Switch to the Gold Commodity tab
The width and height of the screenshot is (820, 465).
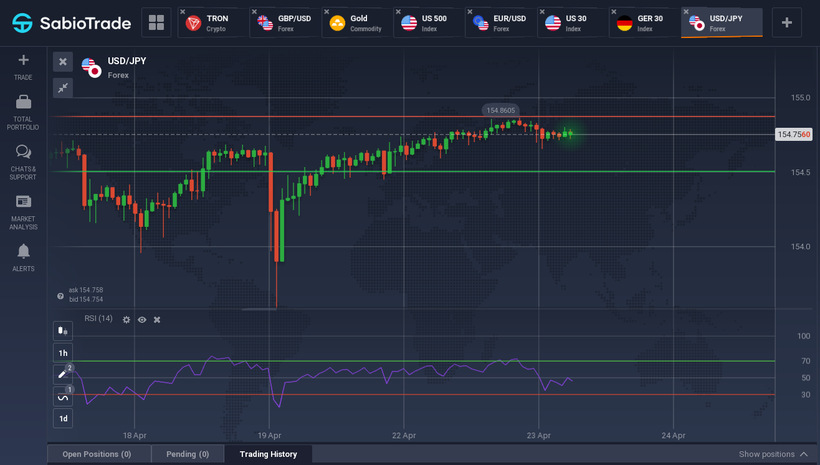pos(357,23)
